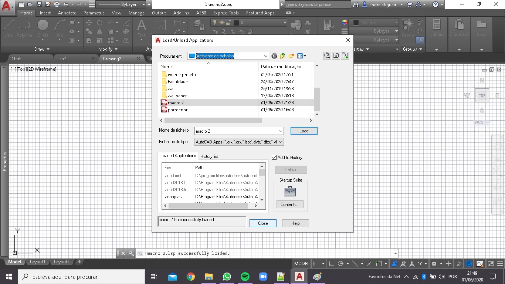The height and width of the screenshot is (284, 505).
Task: Click the Save icon in quick access toolbar
Action: [x=39, y=4]
